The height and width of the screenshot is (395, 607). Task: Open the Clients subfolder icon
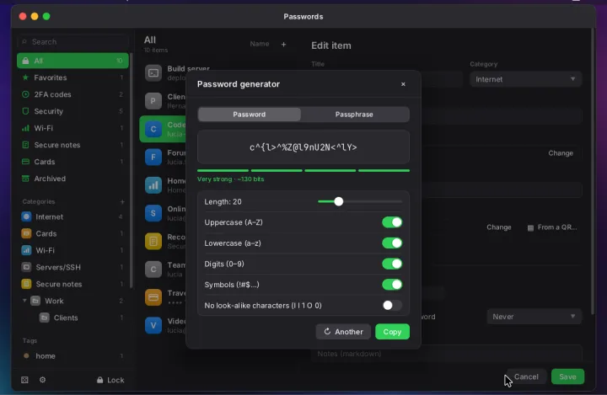(45, 318)
